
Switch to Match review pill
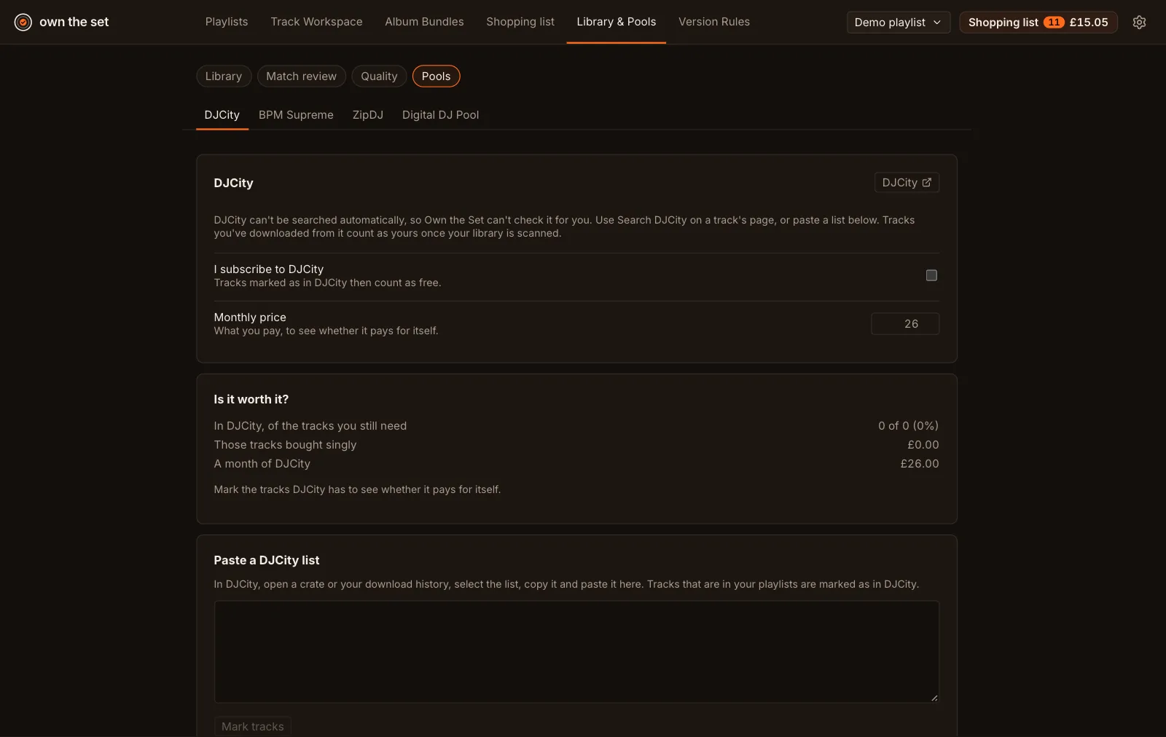click(301, 76)
